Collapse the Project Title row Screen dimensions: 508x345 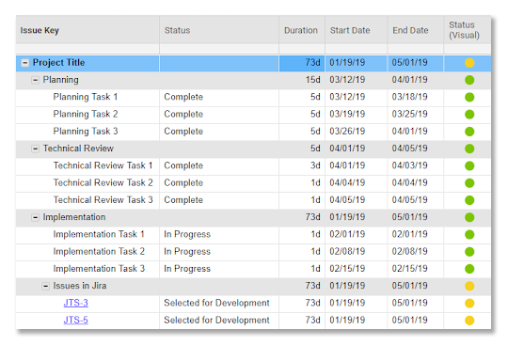point(25,63)
